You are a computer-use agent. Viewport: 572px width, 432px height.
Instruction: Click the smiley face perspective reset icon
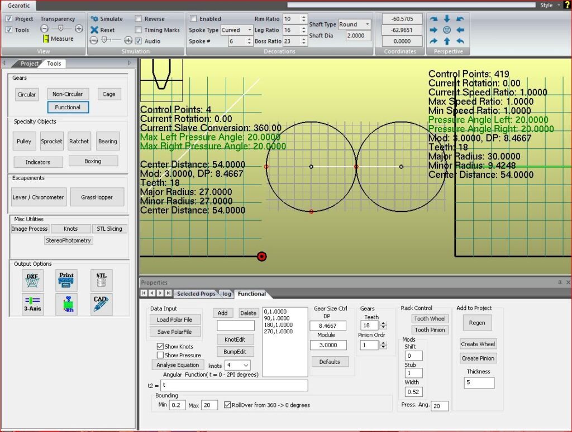pyautogui.click(x=447, y=30)
